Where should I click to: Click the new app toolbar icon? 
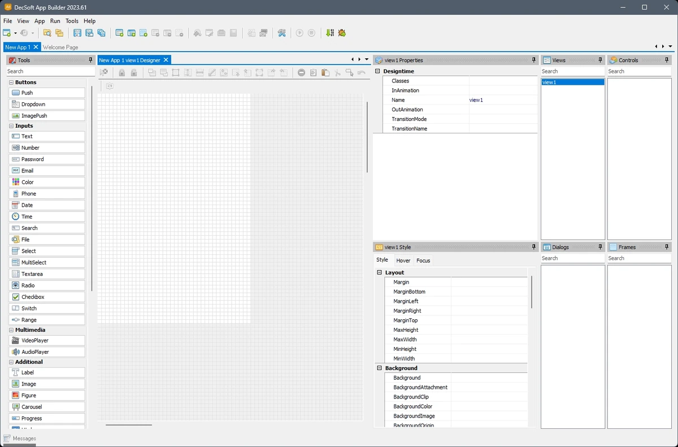[x=7, y=33]
